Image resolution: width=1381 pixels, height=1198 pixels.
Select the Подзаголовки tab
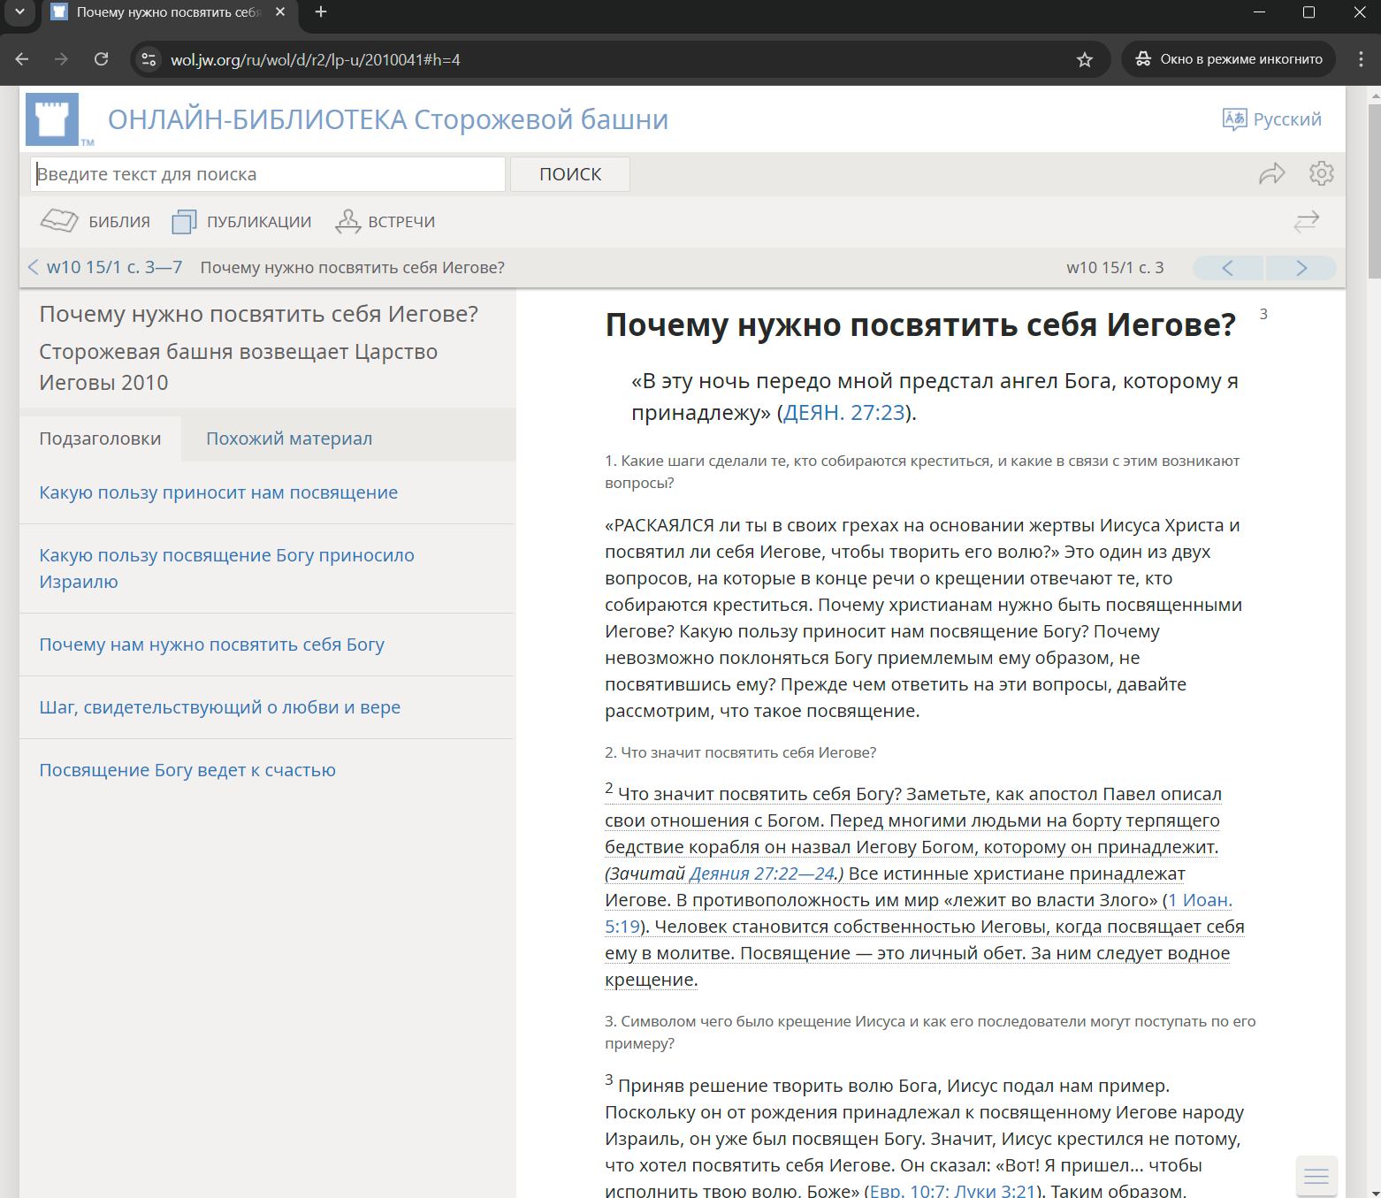click(x=100, y=439)
